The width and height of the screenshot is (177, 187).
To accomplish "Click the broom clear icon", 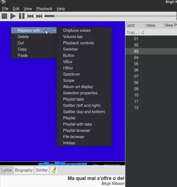I will coord(54,170).
